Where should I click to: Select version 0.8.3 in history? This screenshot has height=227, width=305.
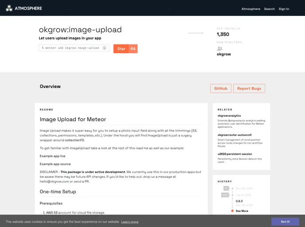click(239, 201)
